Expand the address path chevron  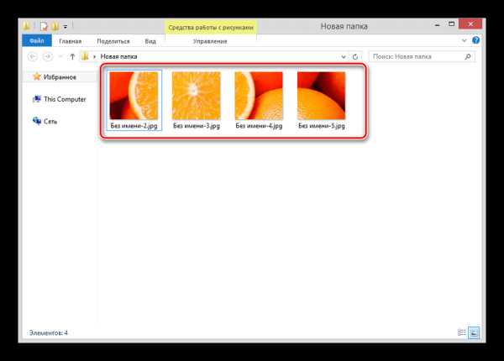coord(94,57)
